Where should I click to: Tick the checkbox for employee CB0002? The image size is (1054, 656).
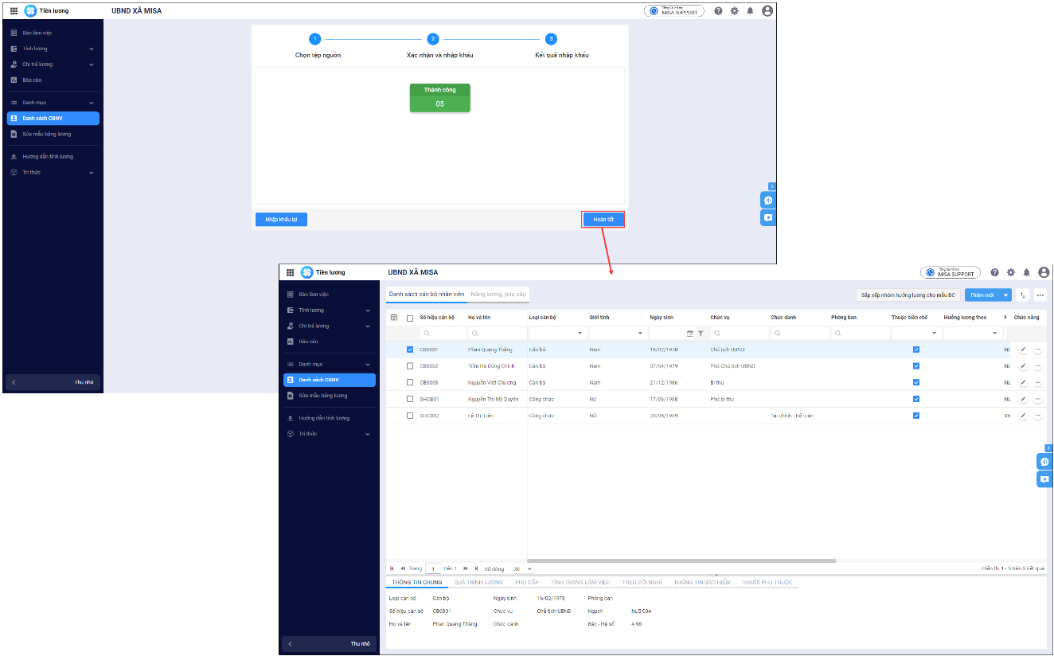click(x=410, y=366)
